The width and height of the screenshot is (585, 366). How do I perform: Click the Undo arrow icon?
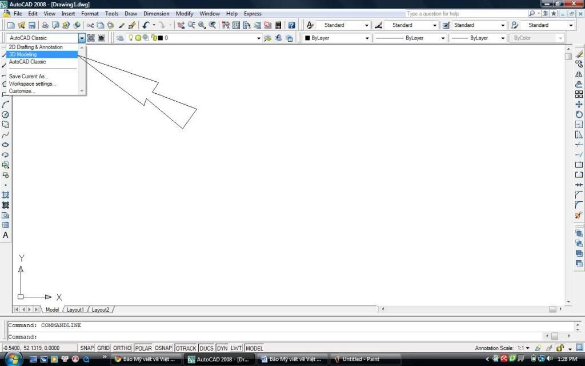146,25
